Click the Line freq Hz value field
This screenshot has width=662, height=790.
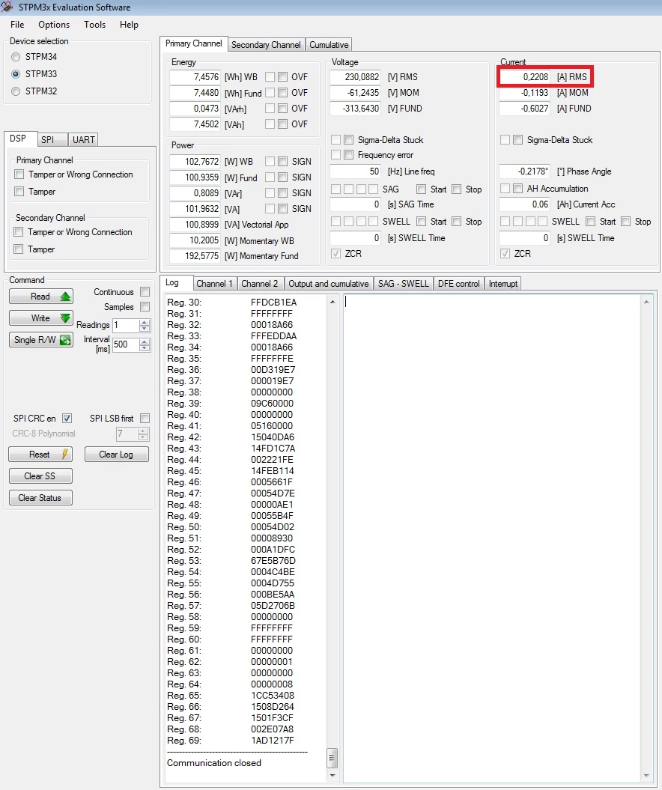(355, 171)
